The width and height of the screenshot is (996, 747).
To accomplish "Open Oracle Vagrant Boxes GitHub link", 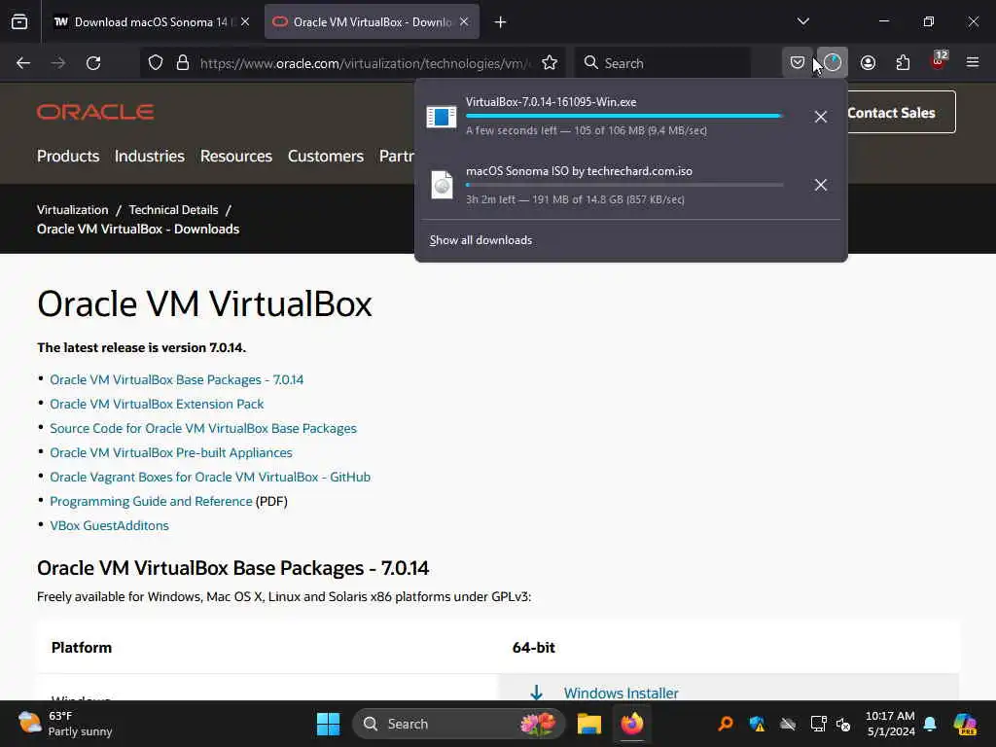I will pos(210,477).
